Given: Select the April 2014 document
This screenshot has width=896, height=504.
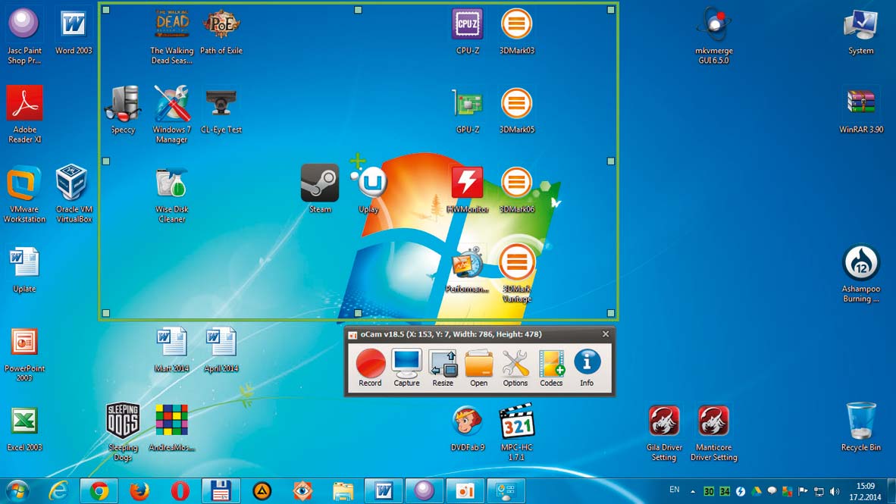Looking at the screenshot, I should (221, 349).
